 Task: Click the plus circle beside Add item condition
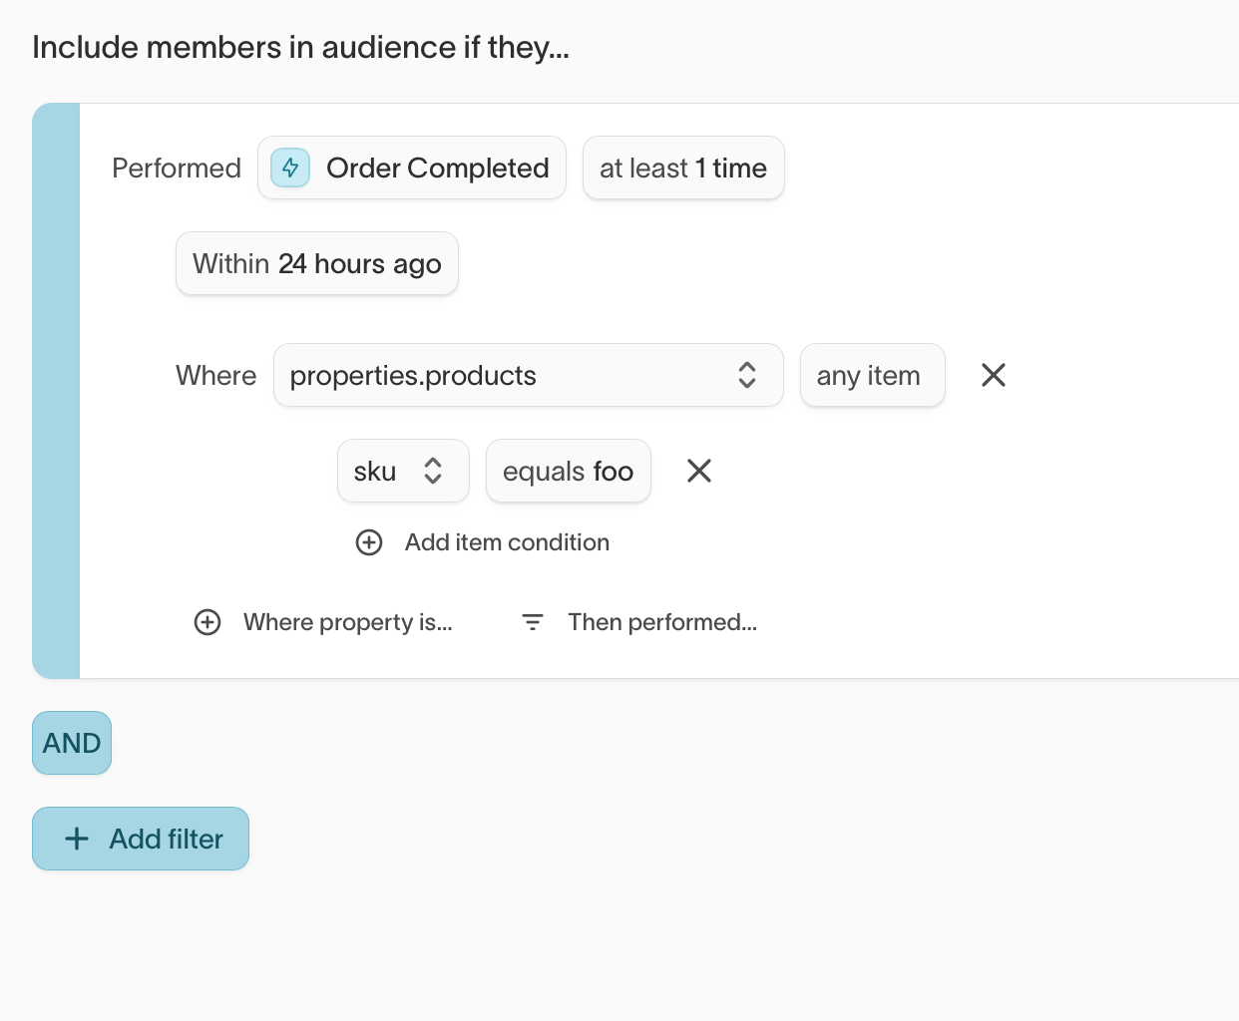coord(369,542)
